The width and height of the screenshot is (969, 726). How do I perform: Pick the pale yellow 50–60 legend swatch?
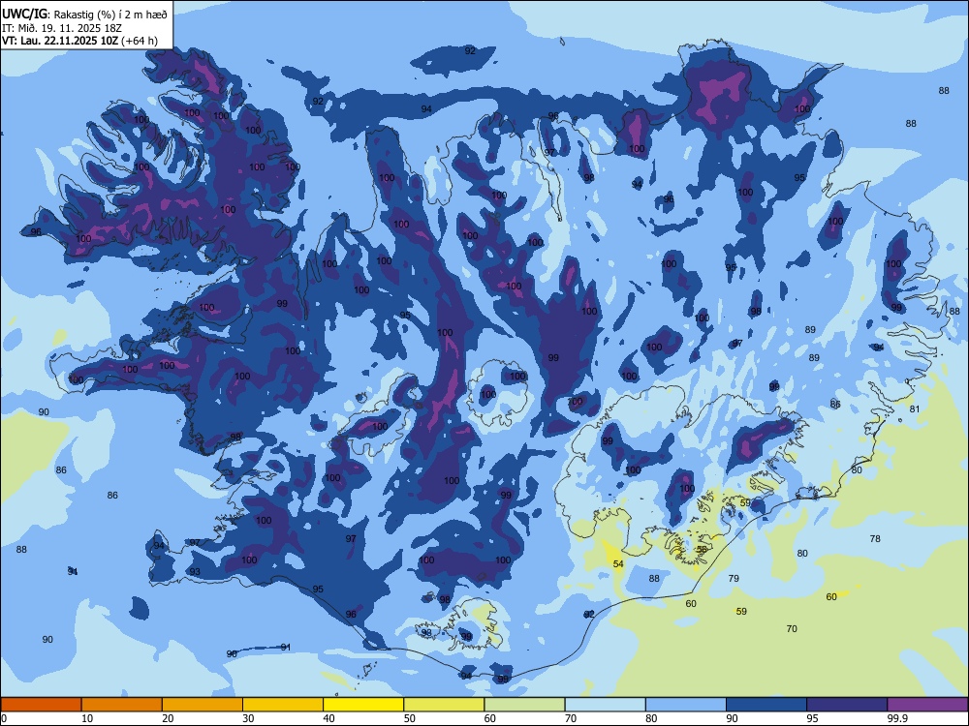[444, 705]
